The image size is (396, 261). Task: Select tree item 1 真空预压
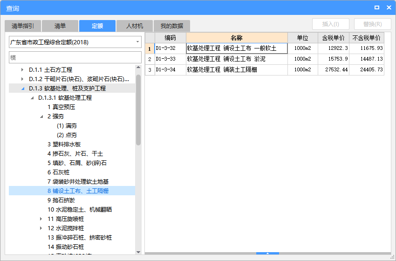(61, 107)
